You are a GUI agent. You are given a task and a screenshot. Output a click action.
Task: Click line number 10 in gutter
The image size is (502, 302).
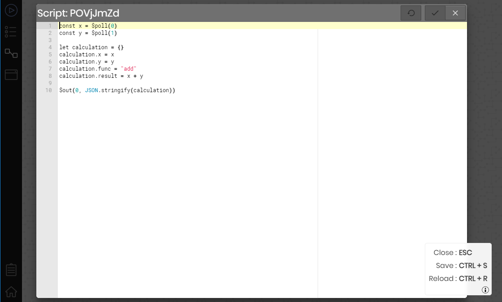[x=48, y=90]
